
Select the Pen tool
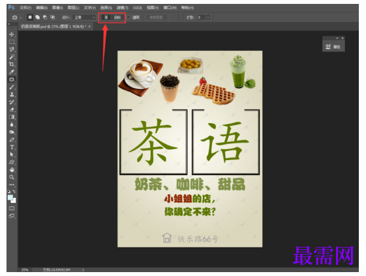tap(12, 140)
